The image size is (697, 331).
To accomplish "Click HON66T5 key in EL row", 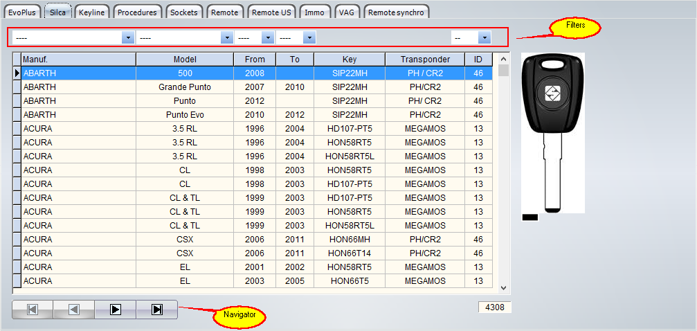I will (x=350, y=280).
